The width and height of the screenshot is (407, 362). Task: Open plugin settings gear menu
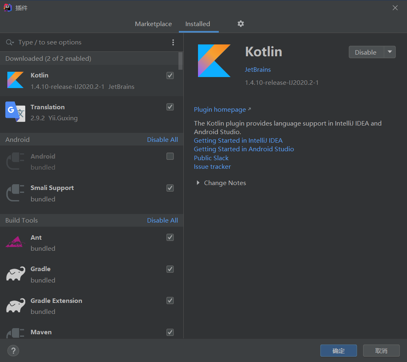pos(241,24)
